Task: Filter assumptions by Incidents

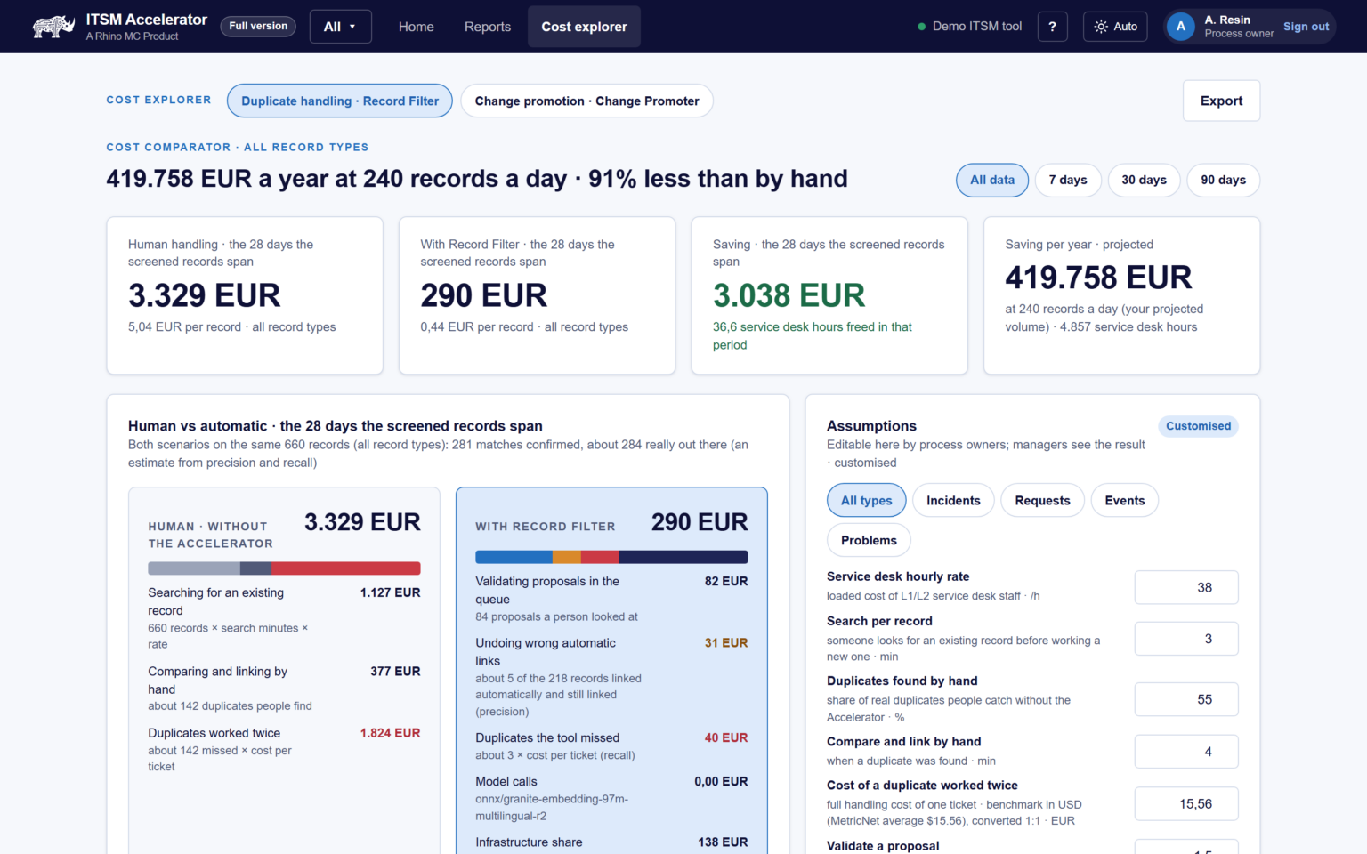Action: (x=953, y=501)
